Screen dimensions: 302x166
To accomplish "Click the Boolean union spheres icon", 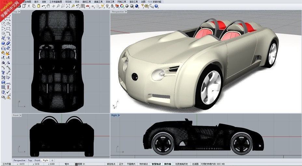I will (x=8, y=43).
